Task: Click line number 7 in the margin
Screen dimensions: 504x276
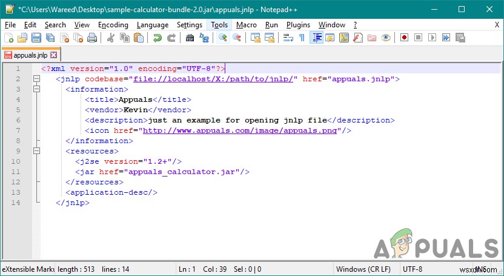Action: [18, 130]
